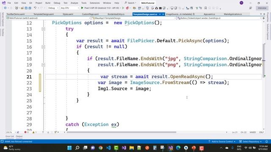Open the Git menu

[30, 3]
